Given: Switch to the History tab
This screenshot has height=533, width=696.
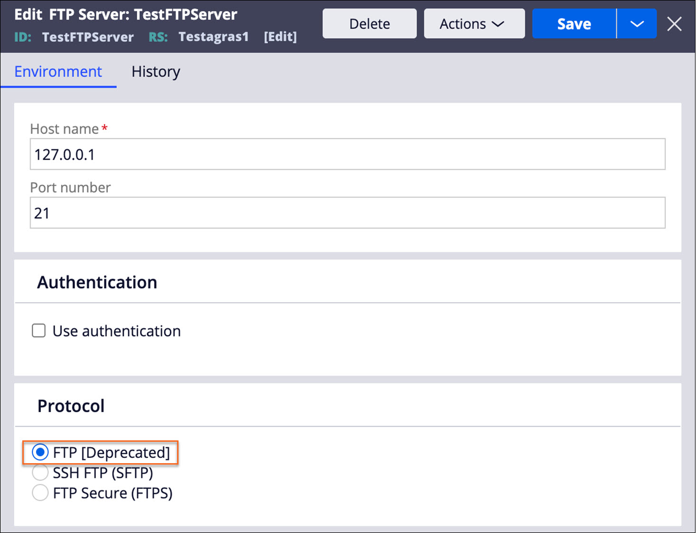Looking at the screenshot, I should 156,72.
